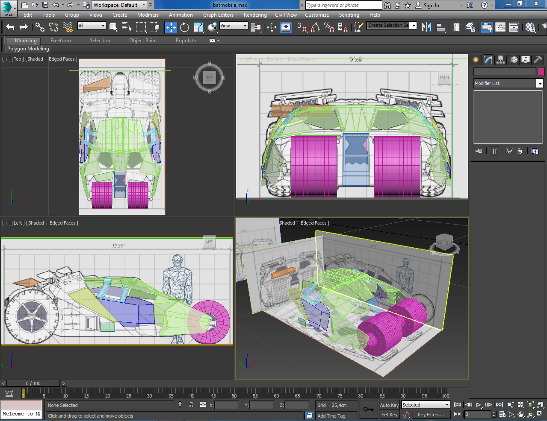Click the keyword search input field

pyautogui.click(x=343, y=5)
